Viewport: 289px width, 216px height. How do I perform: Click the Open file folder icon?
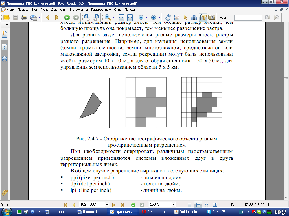(6, 17)
